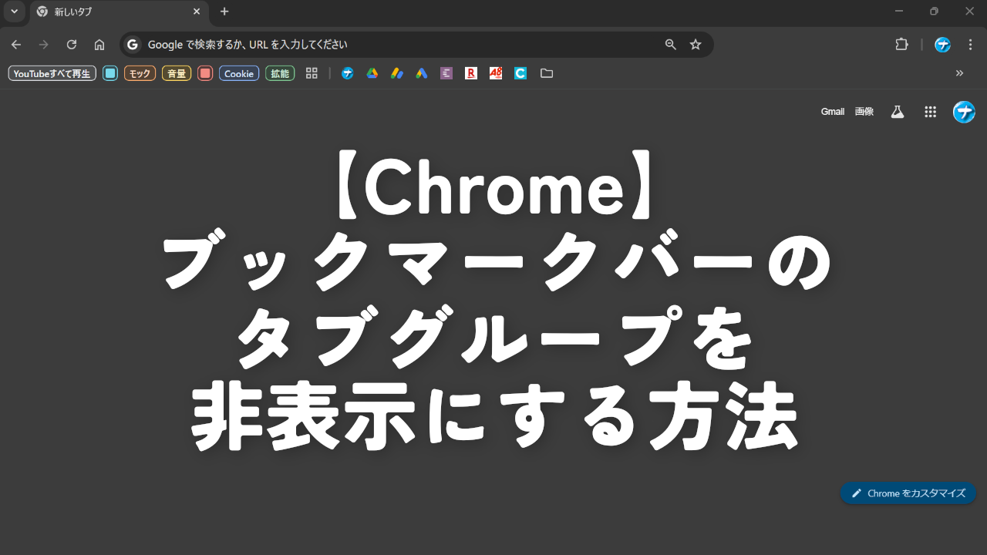
Task: Open the tab search dropdown arrow
Action: click(x=14, y=12)
